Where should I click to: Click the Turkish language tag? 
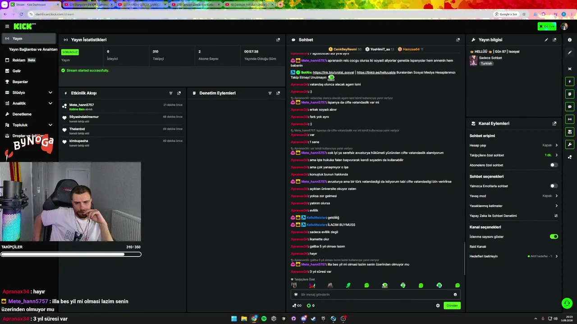click(486, 63)
